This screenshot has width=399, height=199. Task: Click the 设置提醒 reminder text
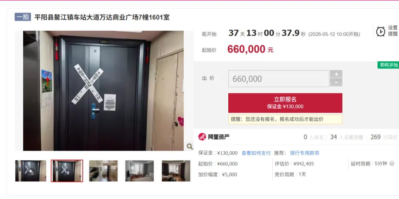coord(393,31)
